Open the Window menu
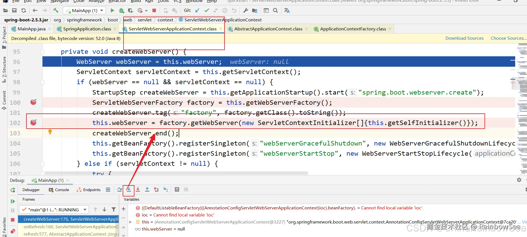This screenshot has height=237, width=527. click(x=194, y=1)
